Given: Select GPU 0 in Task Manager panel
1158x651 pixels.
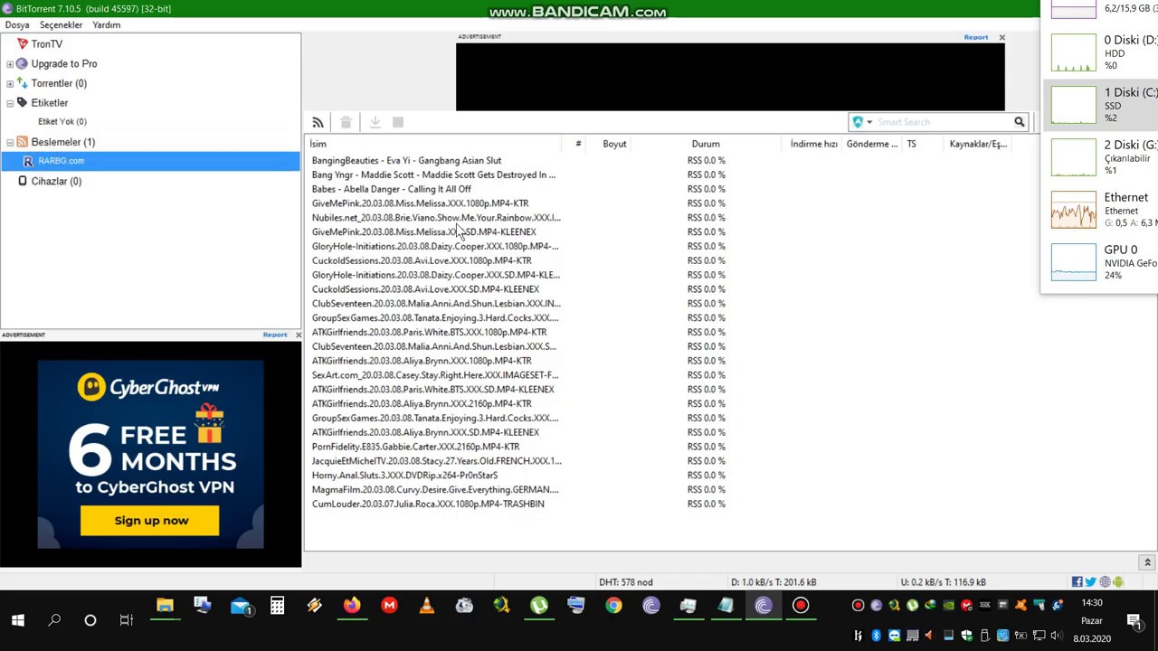Looking at the screenshot, I should [1100, 262].
